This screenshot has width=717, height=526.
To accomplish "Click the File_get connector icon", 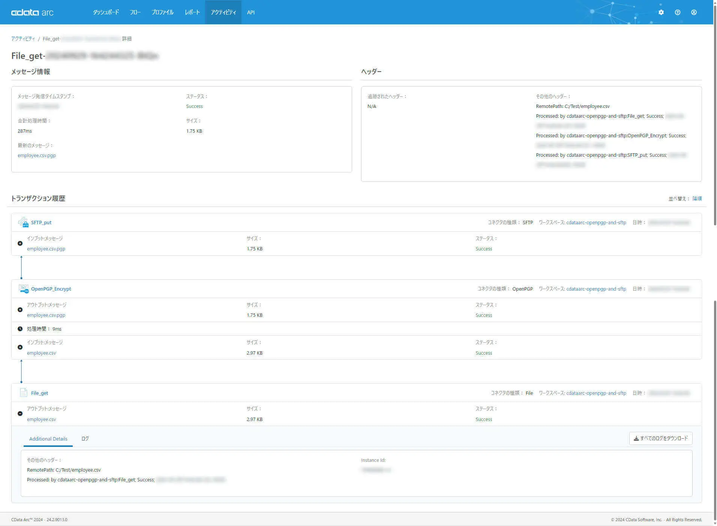I will tap(23, 393).
